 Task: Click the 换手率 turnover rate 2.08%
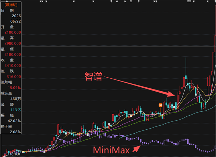pos(15,132)
